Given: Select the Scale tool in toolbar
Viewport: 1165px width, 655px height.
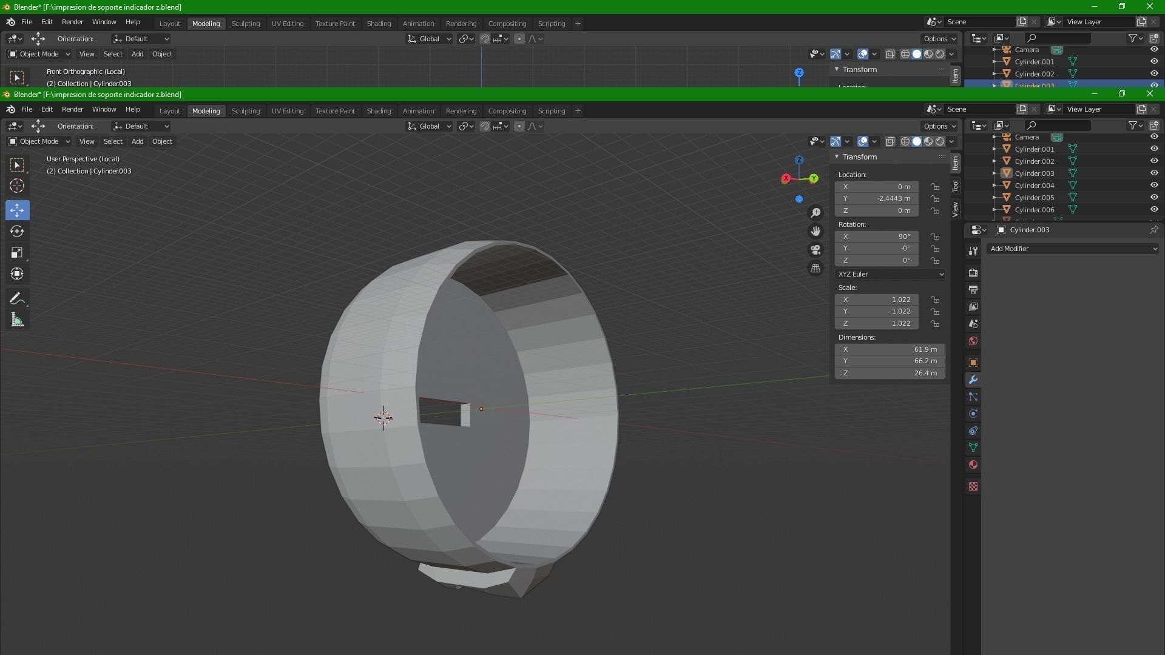Looking at the screenshot, I should click(17, 252).
